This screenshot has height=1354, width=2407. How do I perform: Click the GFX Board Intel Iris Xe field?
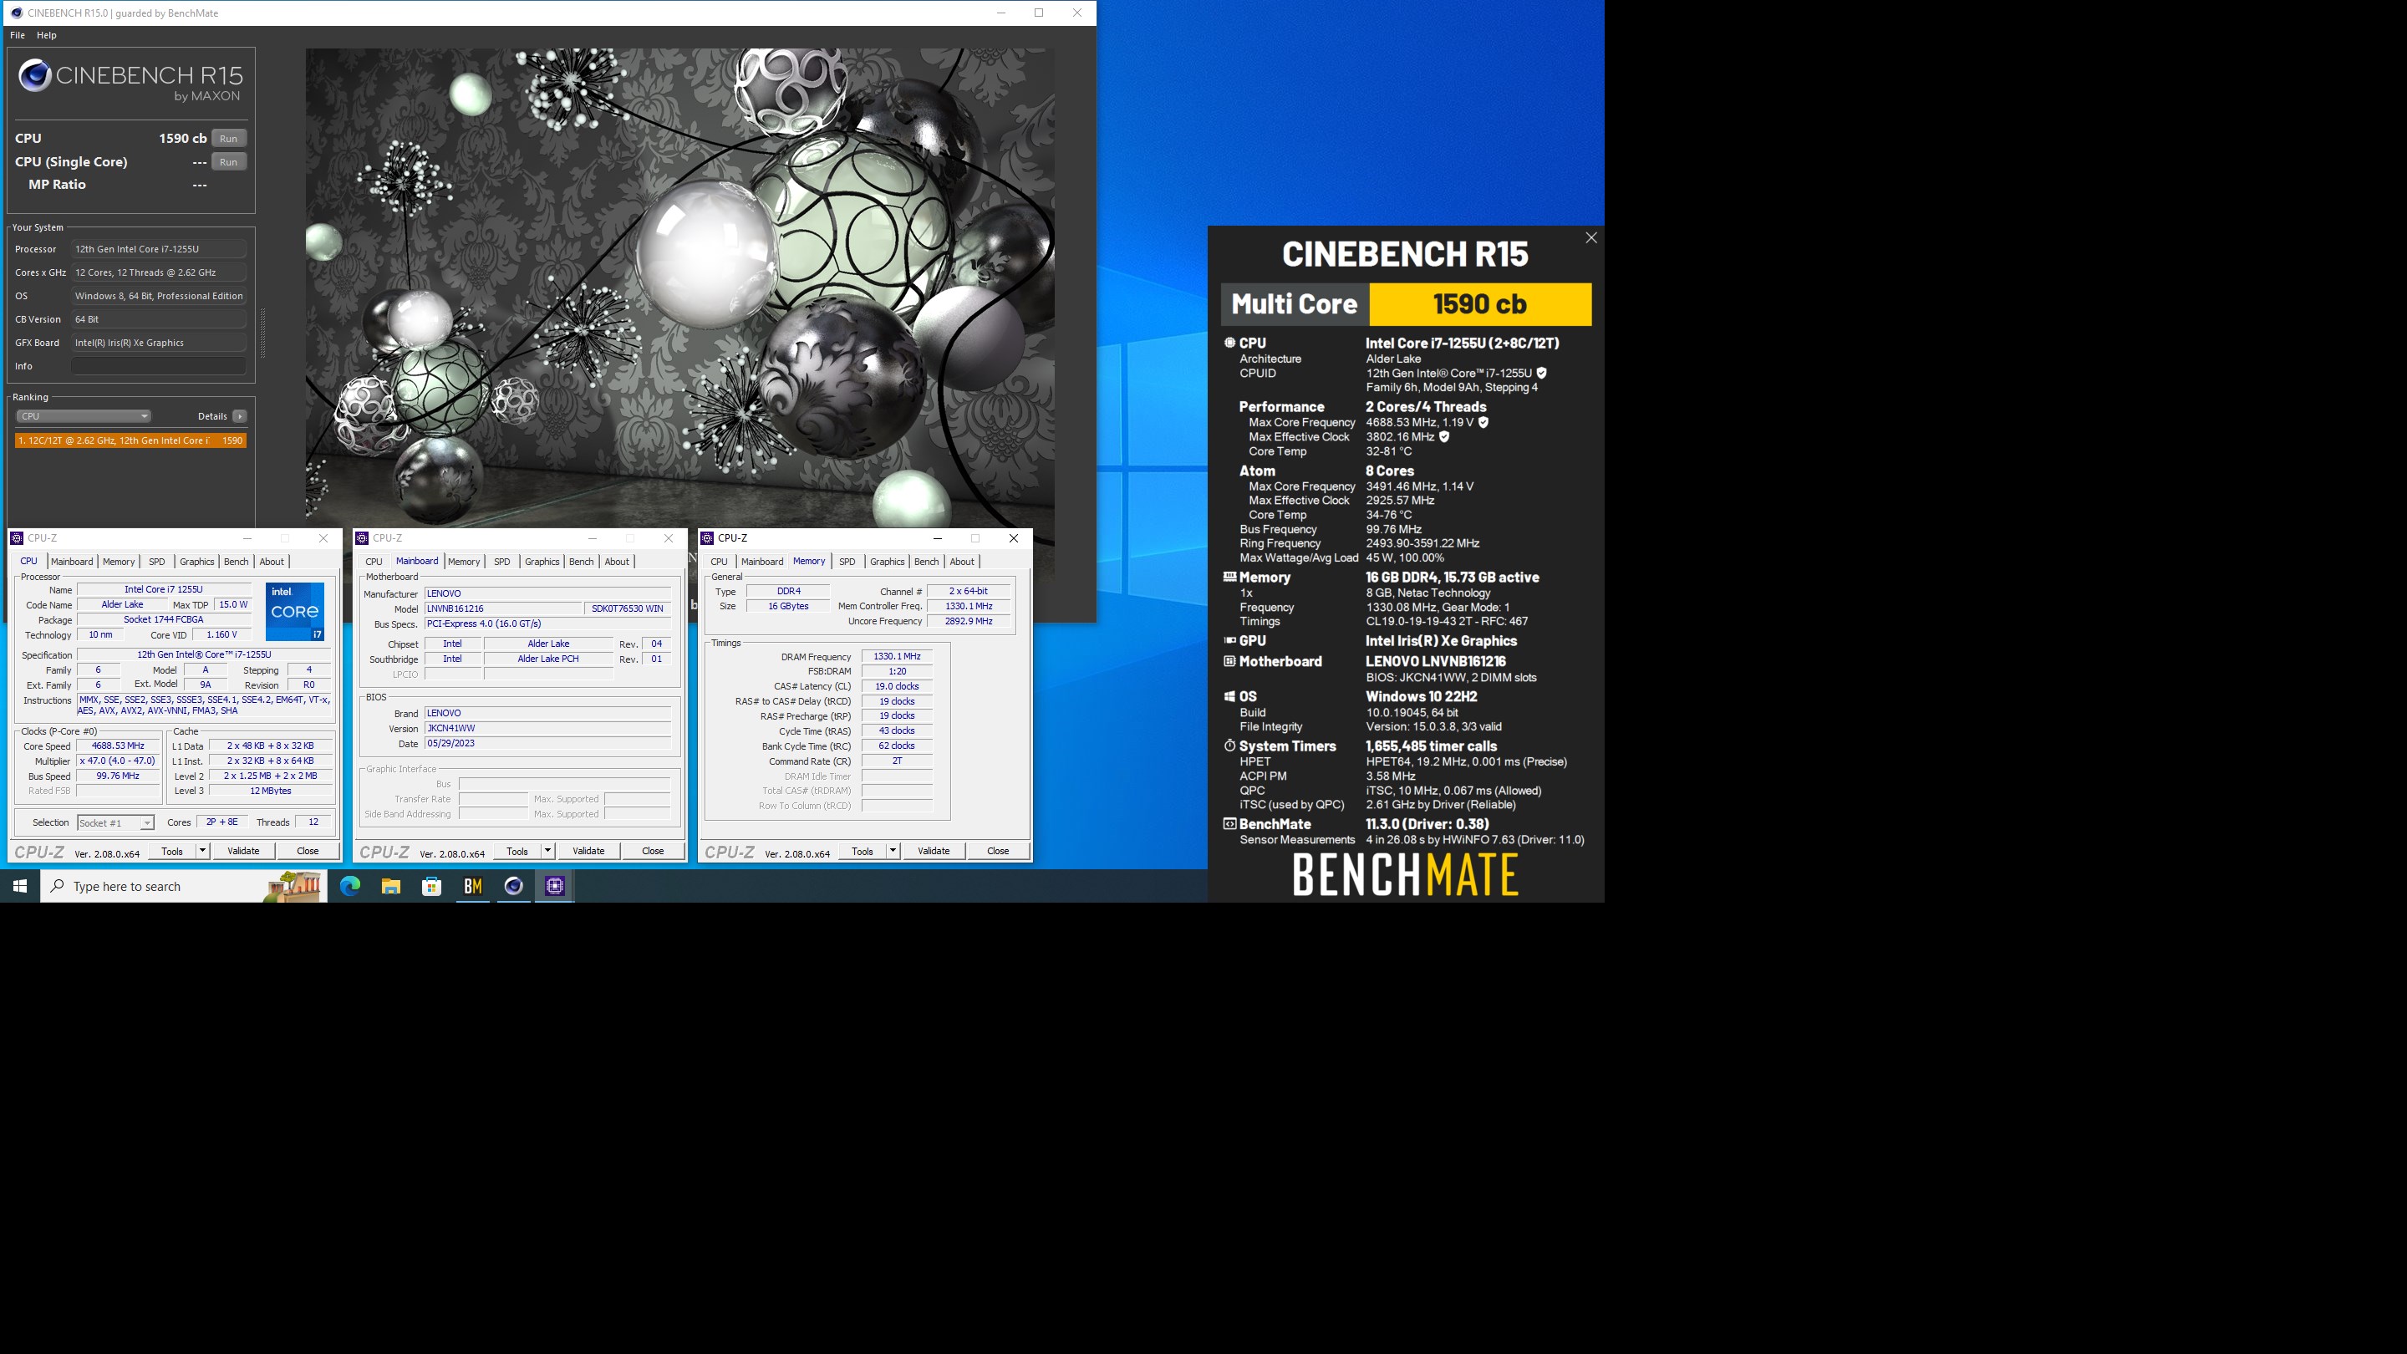click(x=159, y=343)
